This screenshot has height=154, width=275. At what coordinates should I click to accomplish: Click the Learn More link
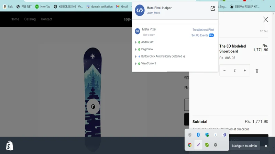(x=153, y=13)
